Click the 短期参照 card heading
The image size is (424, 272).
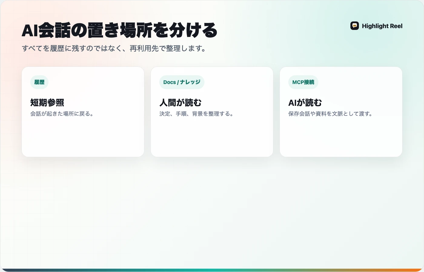(x=47, y=103)
